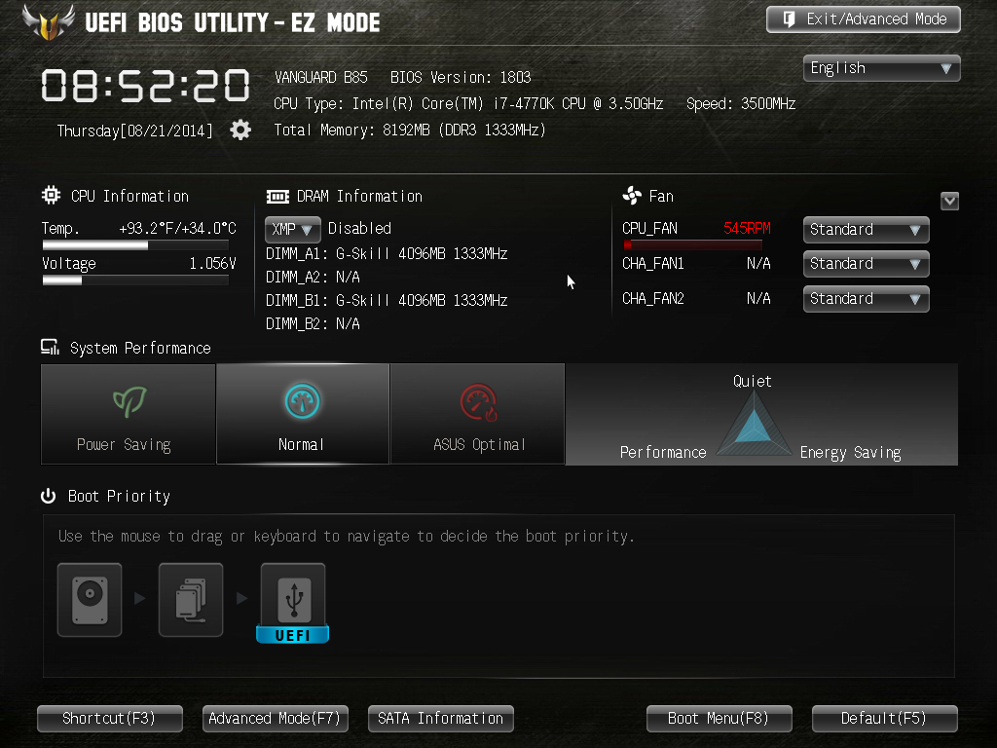Click the BIOS Version: 1803 text

tap(461, 78)
